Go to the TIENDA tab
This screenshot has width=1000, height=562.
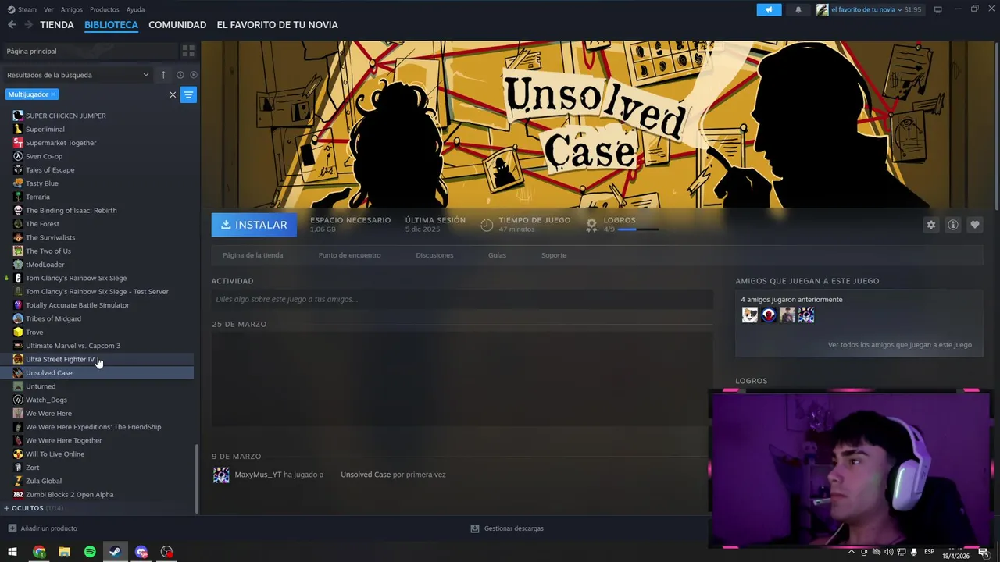point(57,25)
